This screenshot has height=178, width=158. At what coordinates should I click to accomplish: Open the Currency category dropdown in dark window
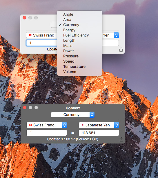click(73, 115)
